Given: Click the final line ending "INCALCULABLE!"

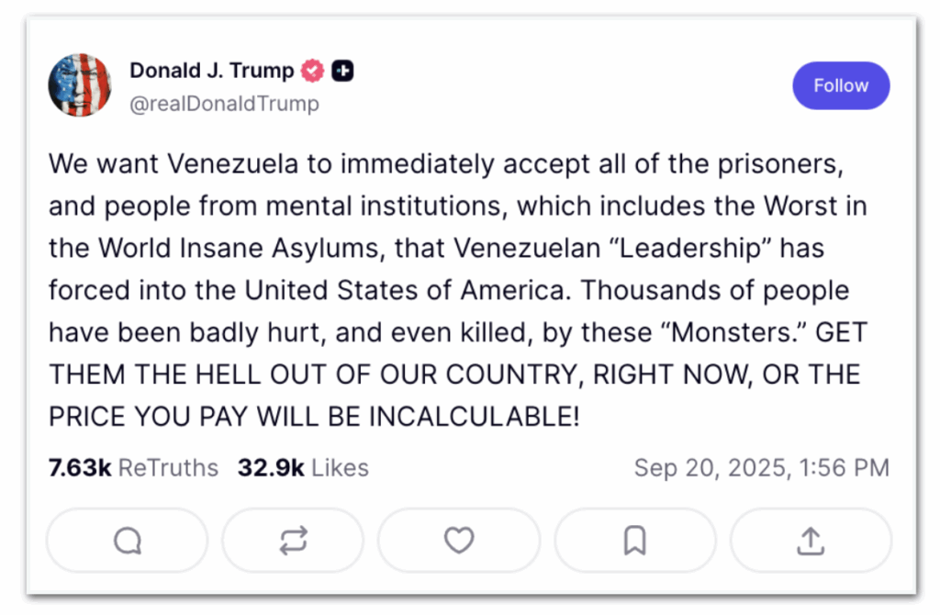Looking at the screenshot, I should click(x=314, y=416).
